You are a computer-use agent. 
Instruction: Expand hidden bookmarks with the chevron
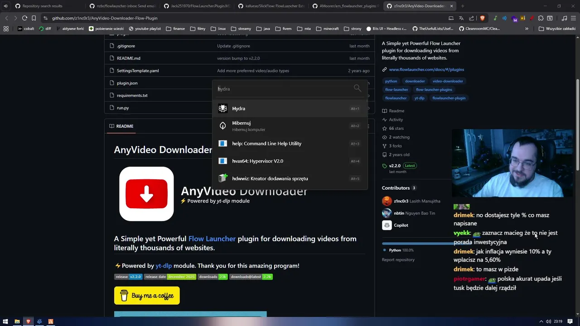coord(527,29)
